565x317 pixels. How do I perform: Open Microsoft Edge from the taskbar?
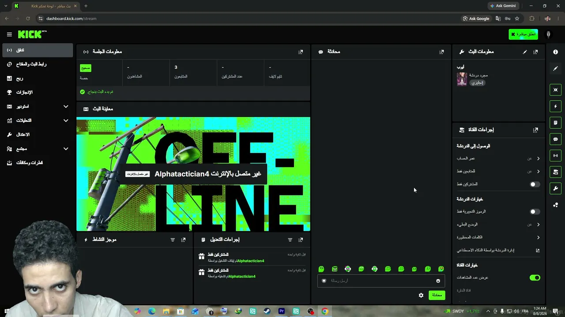point(152,311)
